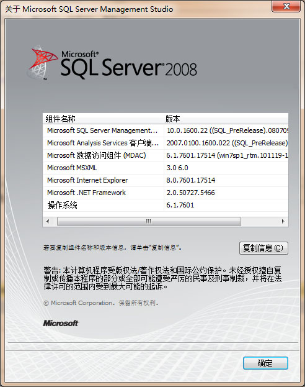Select the Microsoft 数据访问组件 (MDAC) row
Screen dimensions: 305x387
click(x=166, y=155)
